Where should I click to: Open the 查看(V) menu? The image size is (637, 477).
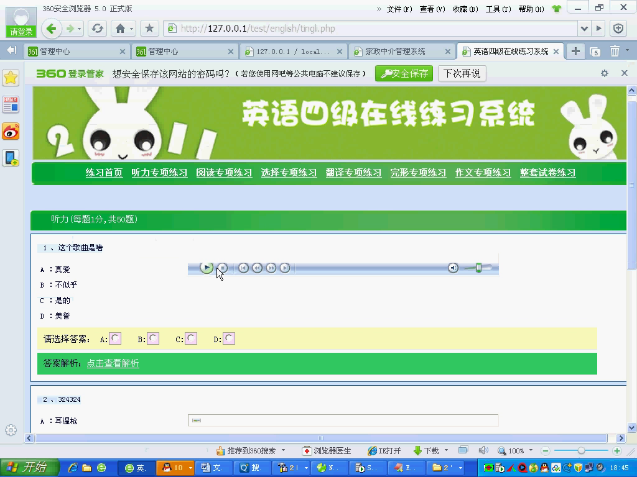432,9
